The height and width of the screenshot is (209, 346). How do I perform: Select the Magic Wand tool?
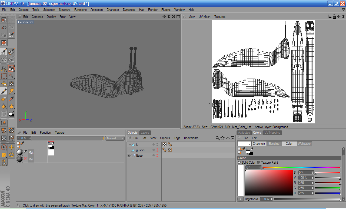click(11, 76)
